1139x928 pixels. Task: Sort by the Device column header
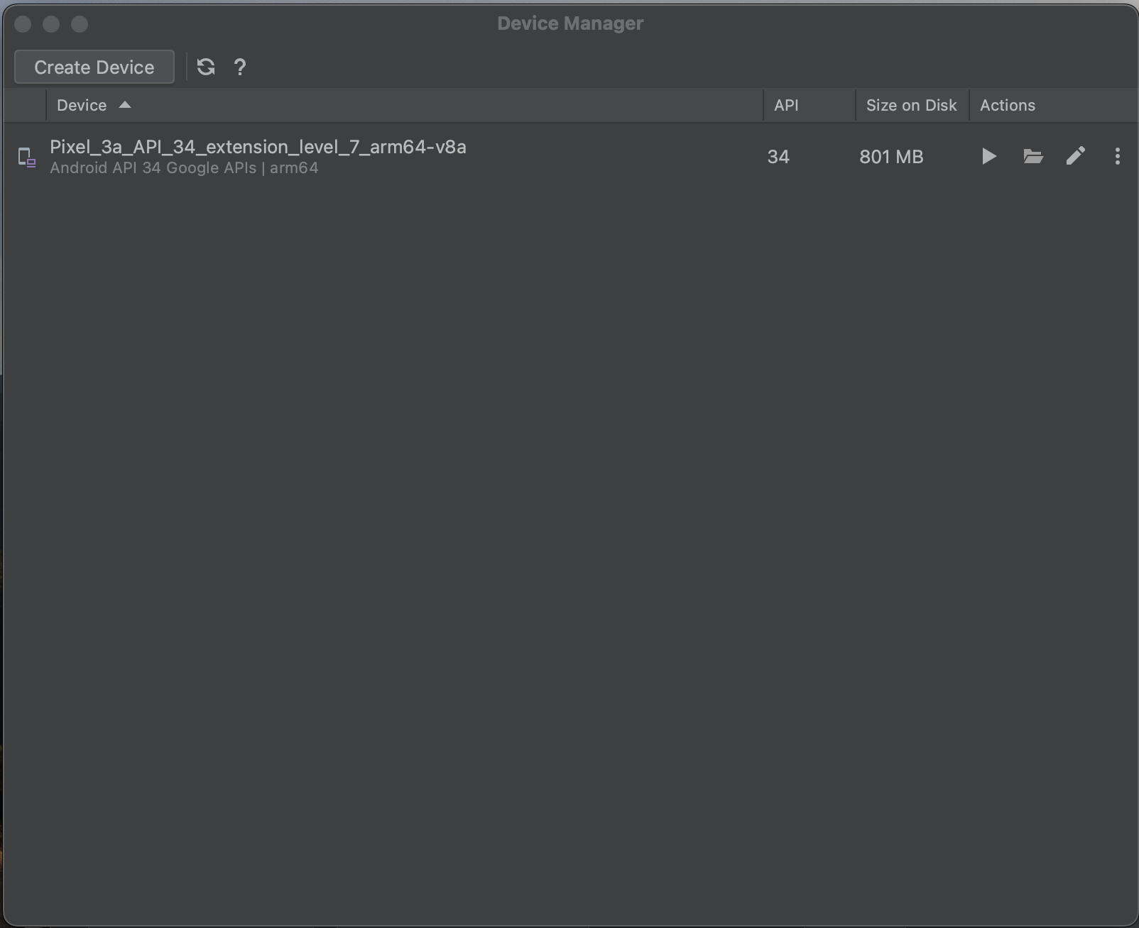82,106
